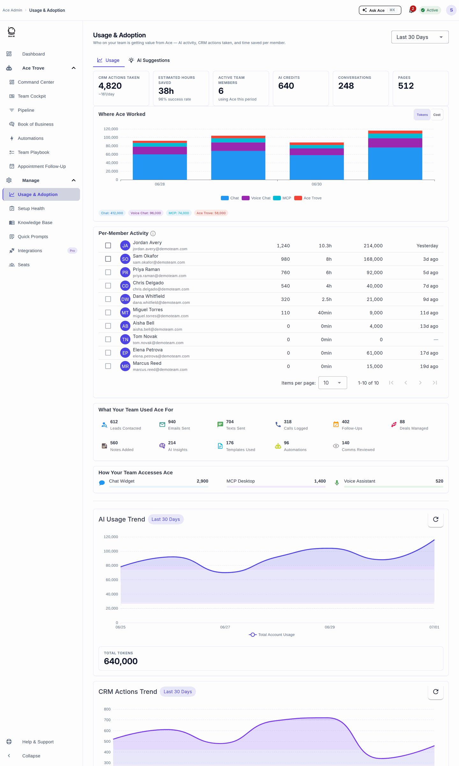The image size is (459, 766).
Task: Select Marcus Reed's row checkbox
Action: [x=108, y=366]
